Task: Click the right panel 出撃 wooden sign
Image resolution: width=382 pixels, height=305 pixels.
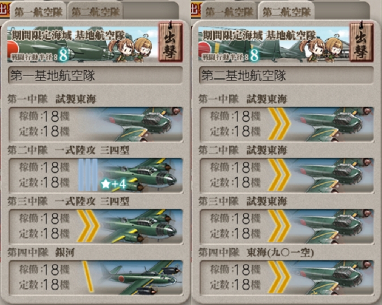Action: [362, 42]
